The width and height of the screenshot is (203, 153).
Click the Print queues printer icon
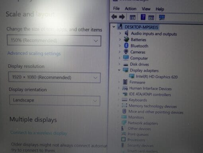tap(123, 134)
